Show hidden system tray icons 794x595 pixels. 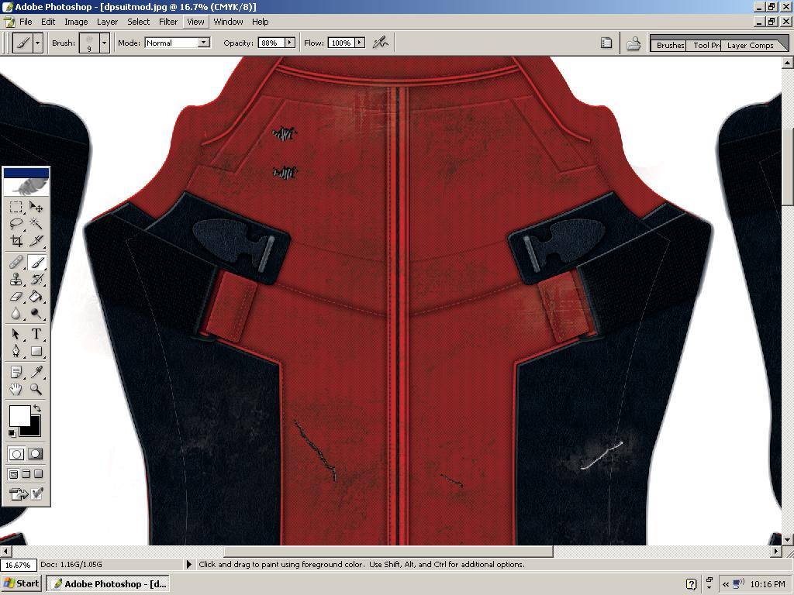[x=726, y=584]
